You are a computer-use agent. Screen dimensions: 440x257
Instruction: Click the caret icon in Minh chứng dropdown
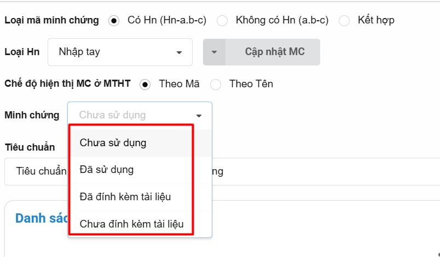click(x=199, y=116)
